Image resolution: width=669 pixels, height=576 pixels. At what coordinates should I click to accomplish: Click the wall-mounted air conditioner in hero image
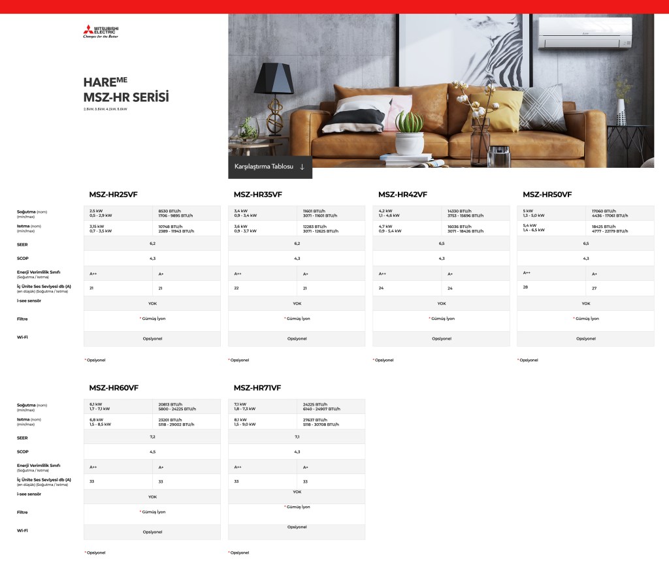[584, 33]
